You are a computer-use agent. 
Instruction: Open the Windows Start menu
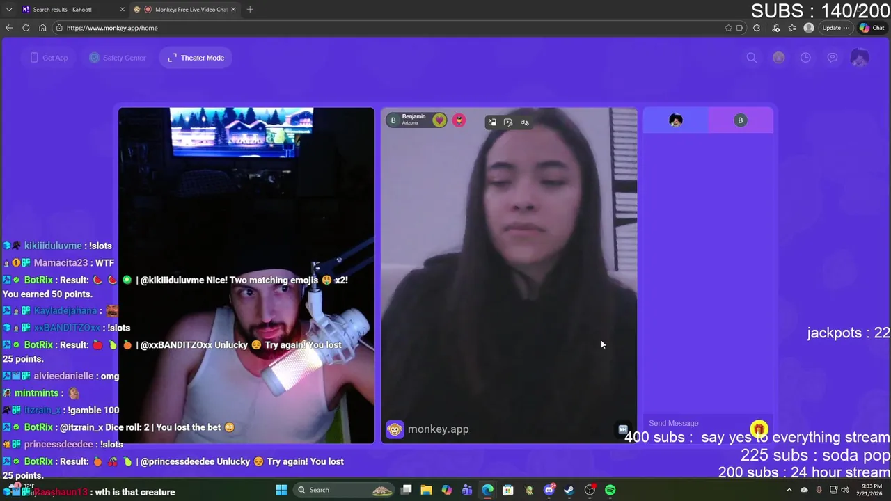tap(281, 490)
